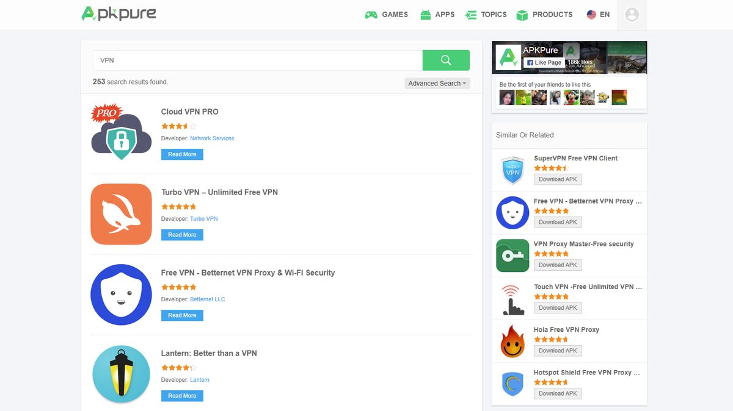Open the Advanced Search dropdown
The width and height of the screenshot is (733, 411).
[437, 83]
